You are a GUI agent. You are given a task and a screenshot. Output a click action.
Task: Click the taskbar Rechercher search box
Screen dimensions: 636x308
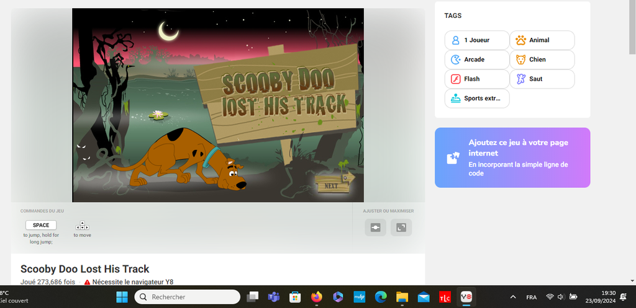188,297
